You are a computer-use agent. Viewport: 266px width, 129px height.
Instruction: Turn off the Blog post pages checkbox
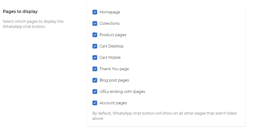(x=95, y=80)
